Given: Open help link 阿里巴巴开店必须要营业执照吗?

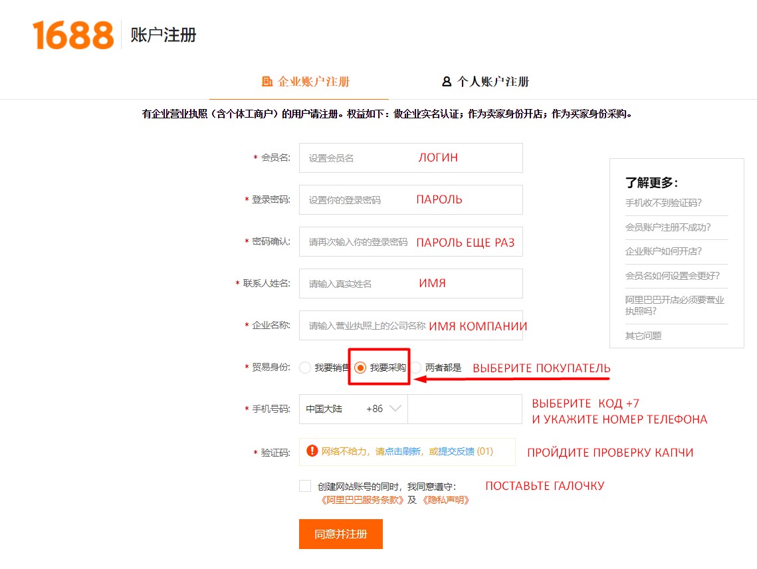Looking at the screenshot, I should point(675,305).
